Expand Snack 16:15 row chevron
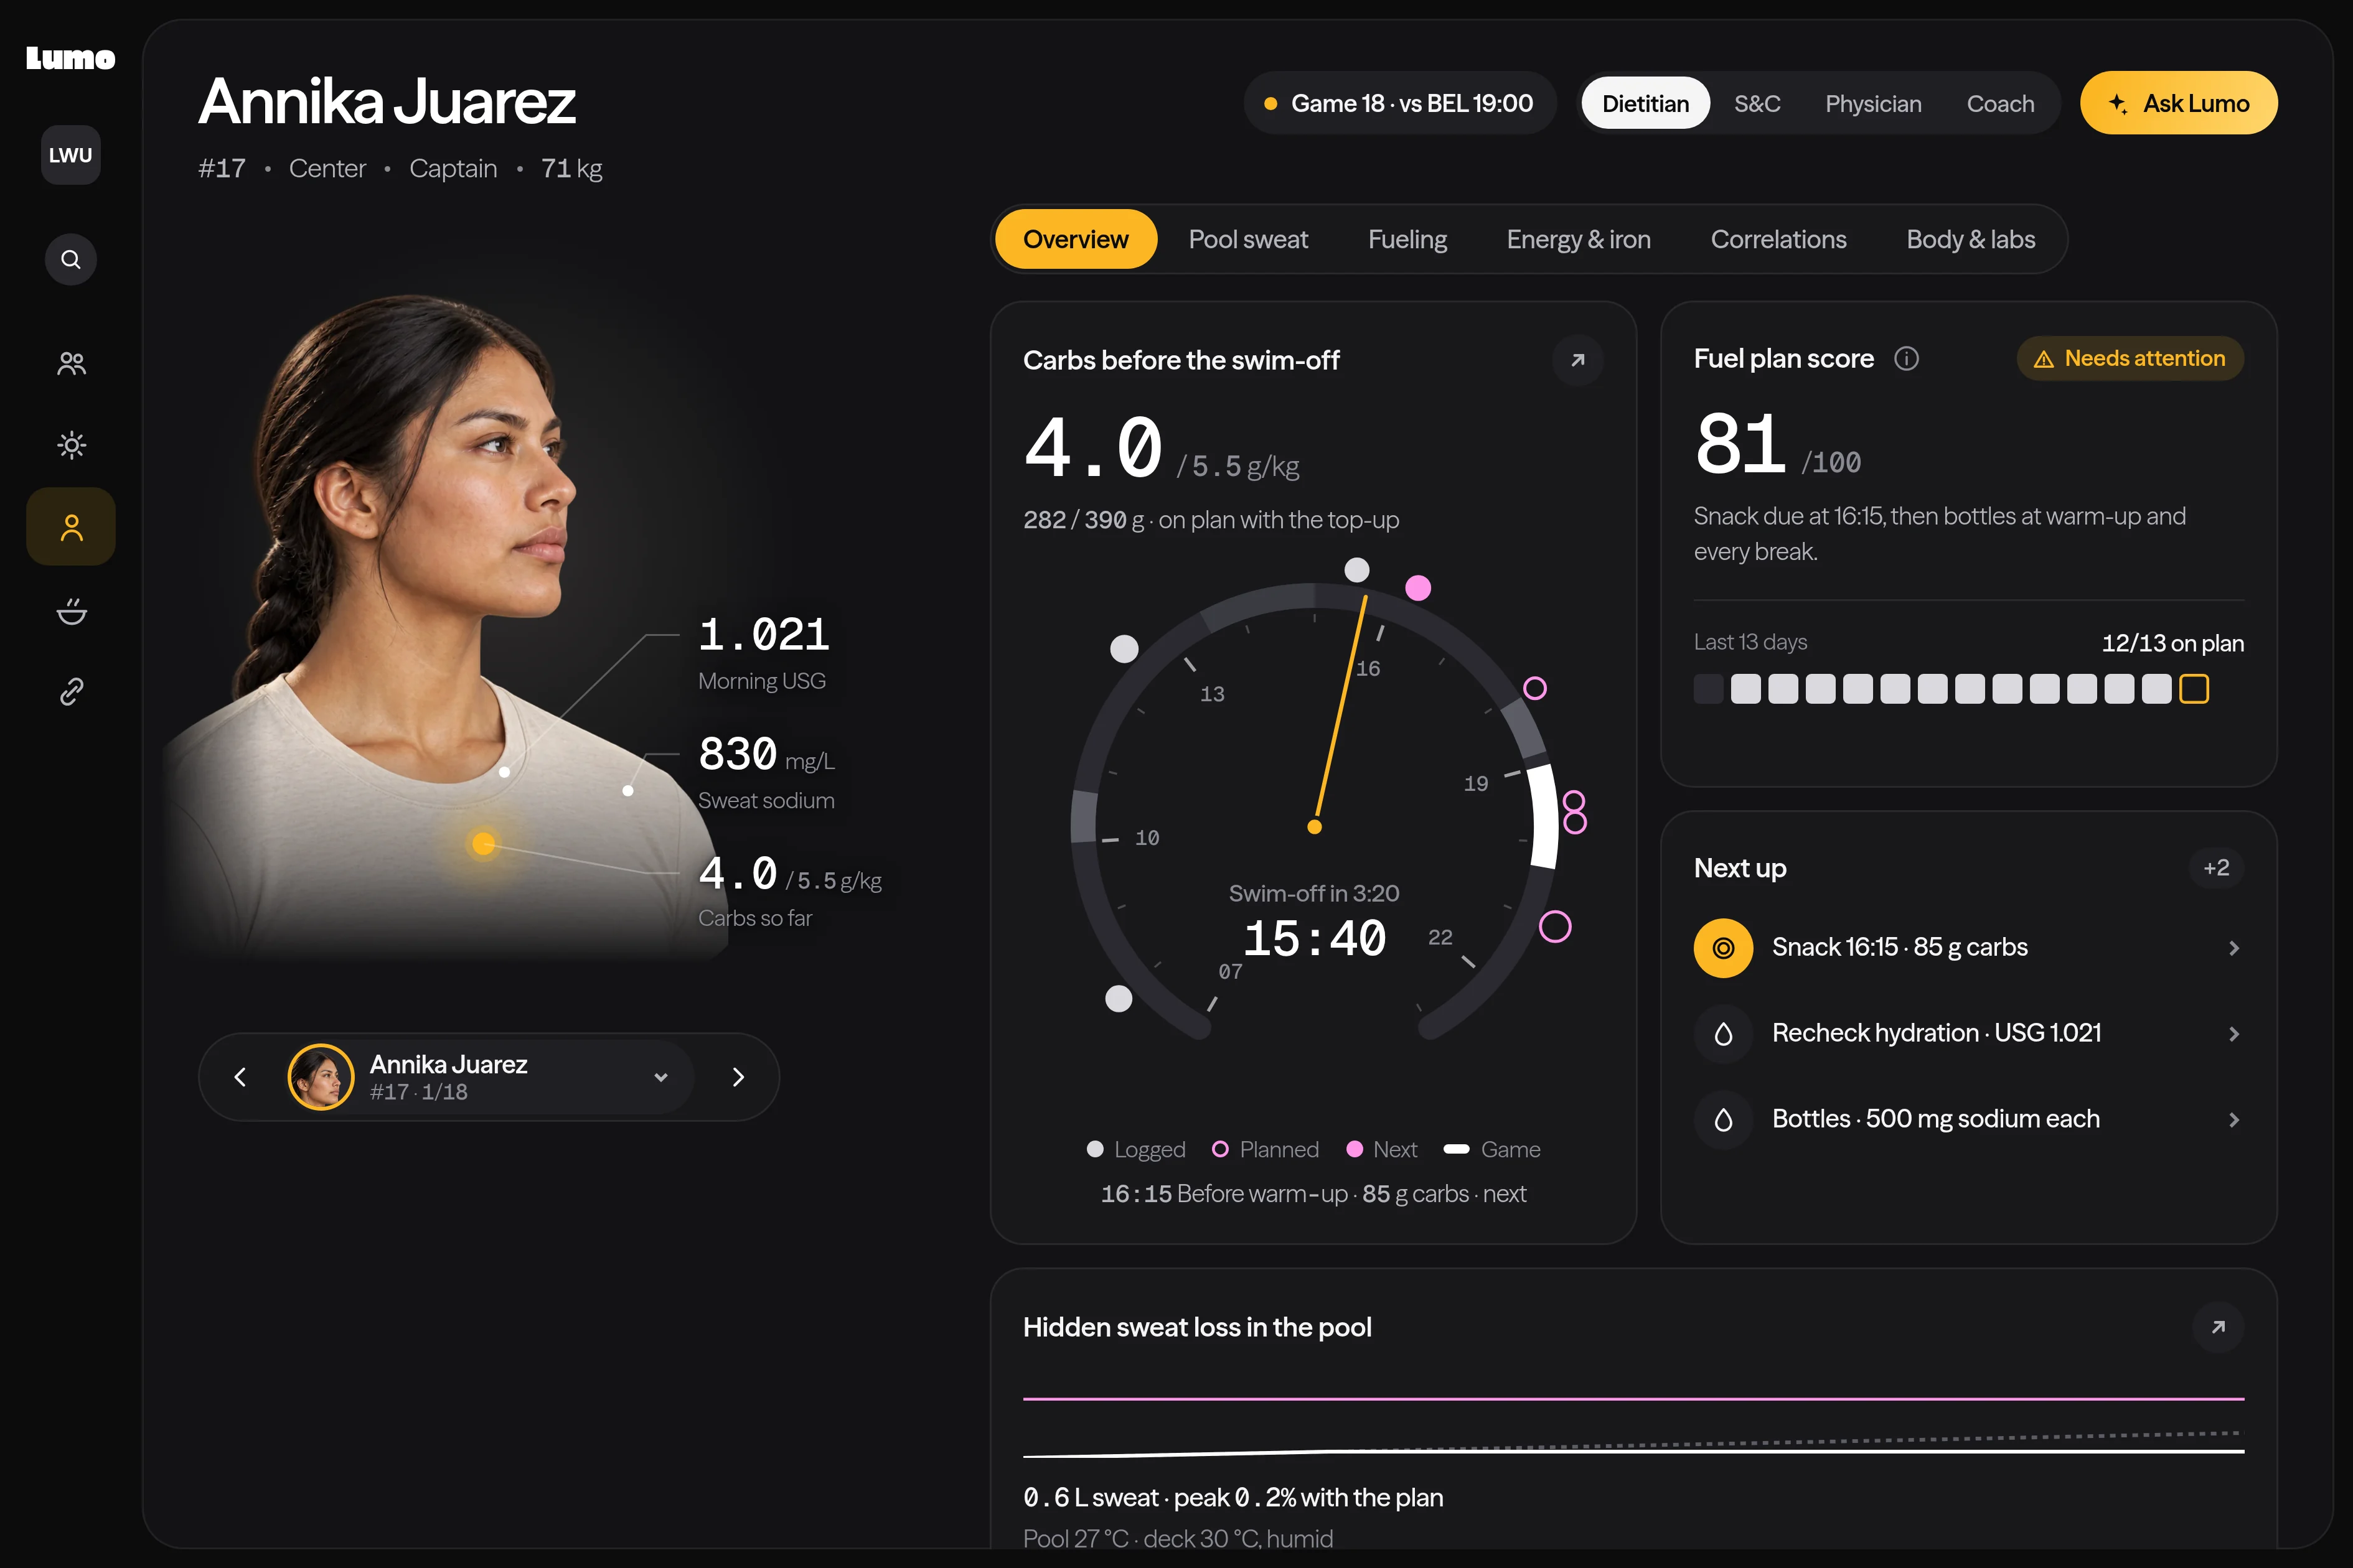 pos(2233,948)
